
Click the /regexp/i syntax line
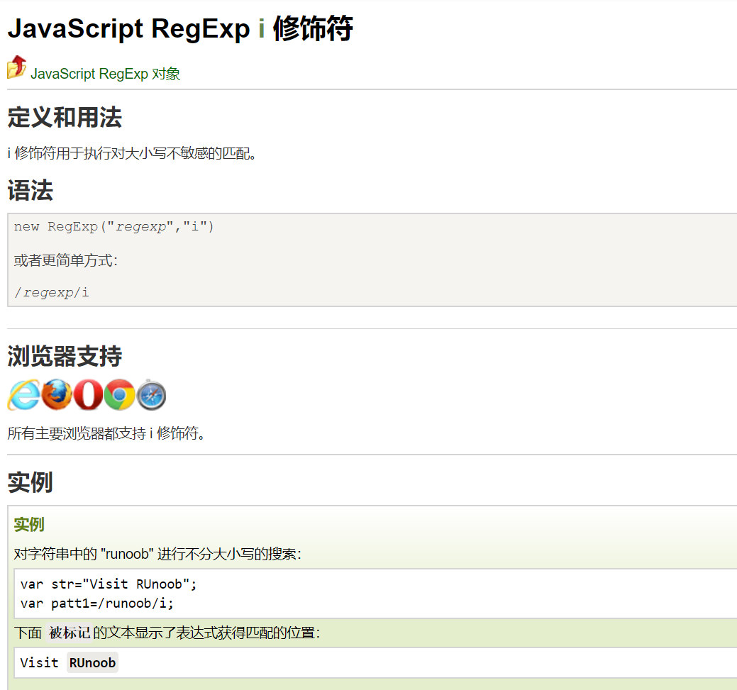[51, 292]
